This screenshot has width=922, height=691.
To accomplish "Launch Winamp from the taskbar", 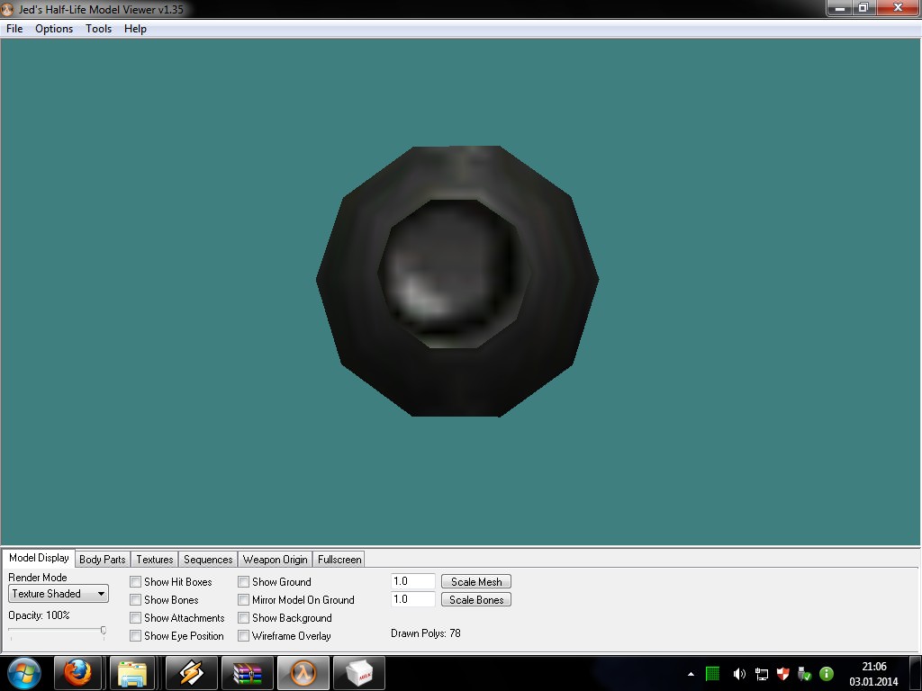I will [191, 673].
